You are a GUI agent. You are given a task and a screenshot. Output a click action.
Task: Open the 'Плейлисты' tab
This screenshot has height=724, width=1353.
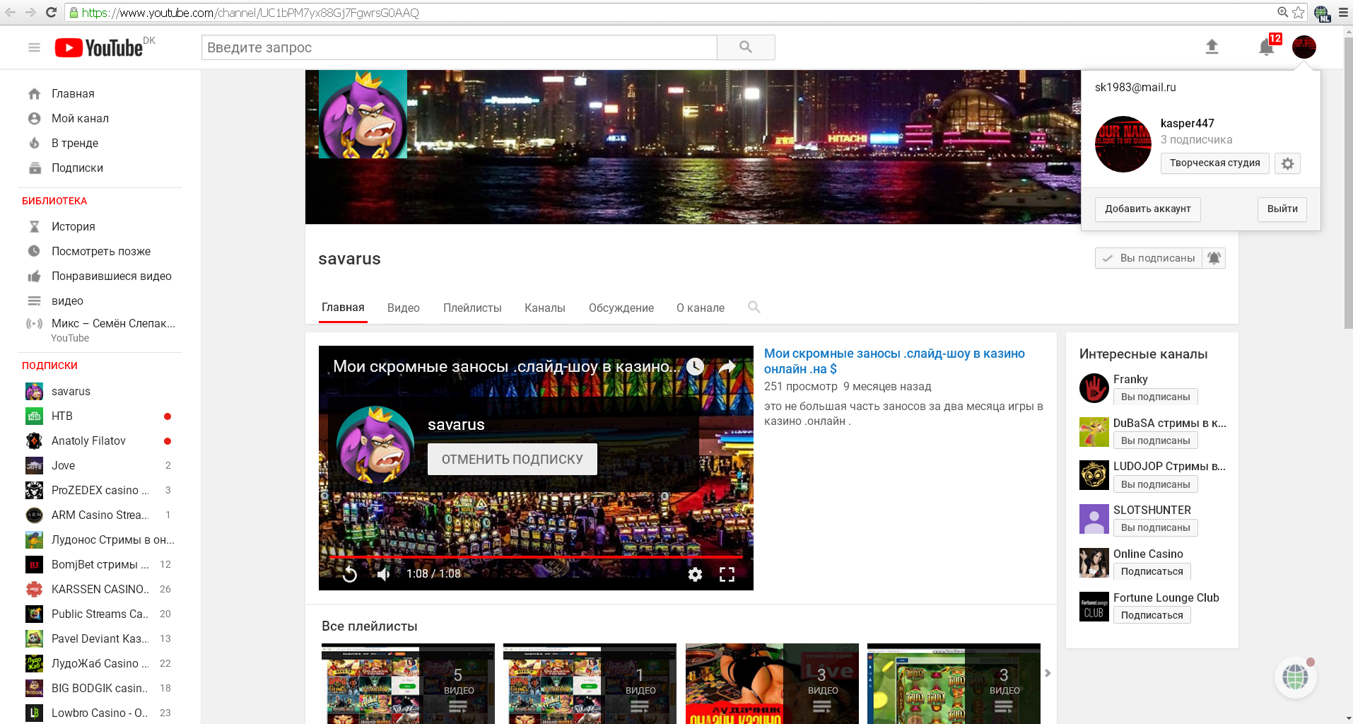click(472, 308)
